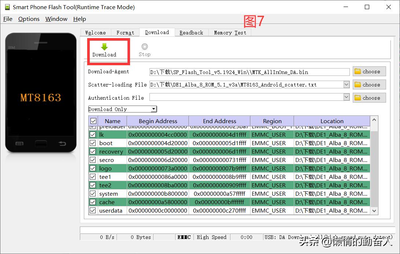
Task: Click folder icon to choose Download-Agent
Action: (358, 71)
